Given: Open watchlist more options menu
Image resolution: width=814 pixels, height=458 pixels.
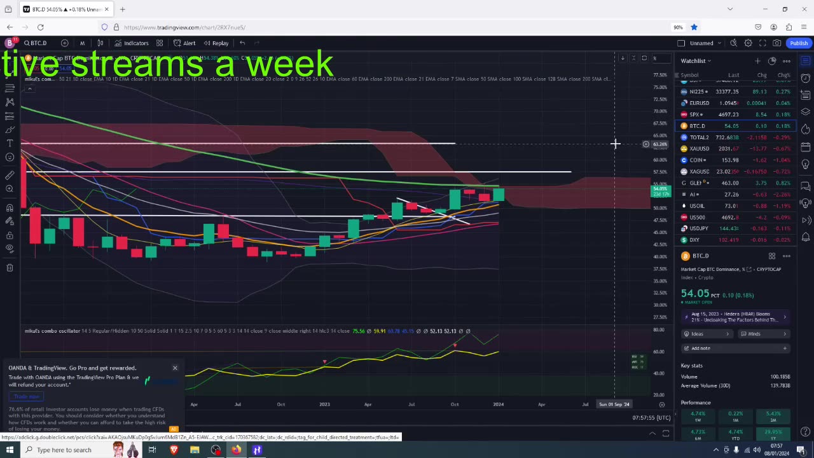Looking at the screenshot, I should (x=787, y=60).
